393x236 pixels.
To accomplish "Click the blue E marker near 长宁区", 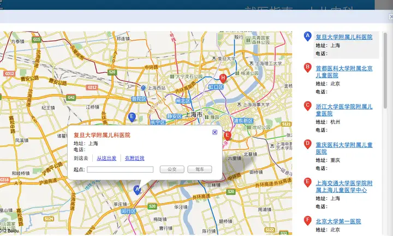I will pyautogui.click(x=132, y=117).
